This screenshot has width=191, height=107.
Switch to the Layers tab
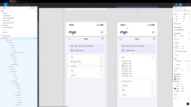point(4,8)
